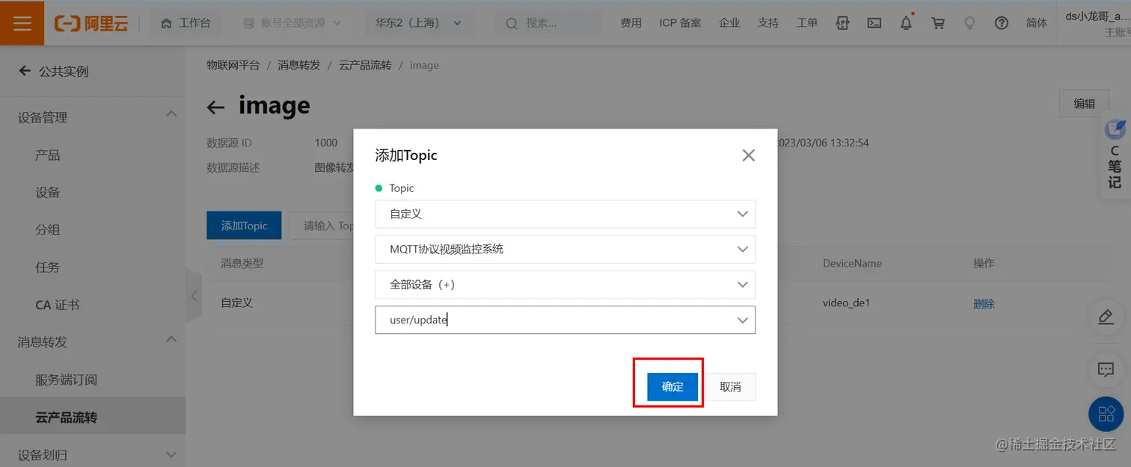
Task: Open 服务端订阅 in the sidebar
Action: pyautogui.click(x=67, y=380)
